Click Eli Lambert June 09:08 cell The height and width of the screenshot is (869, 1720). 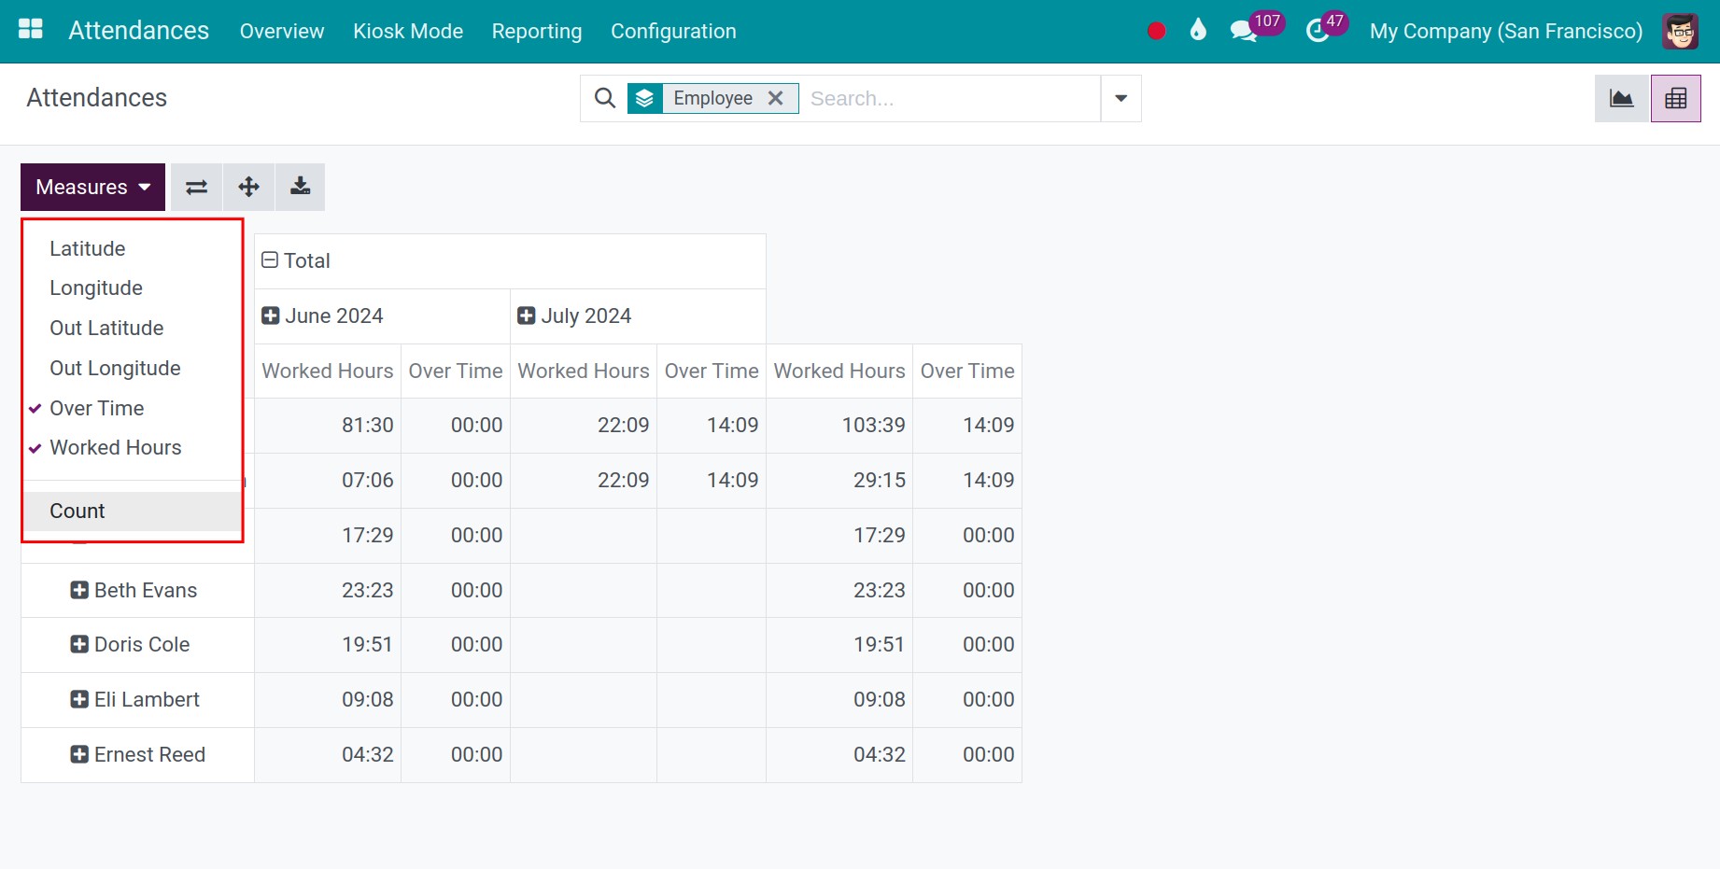[x=328, y=699]
